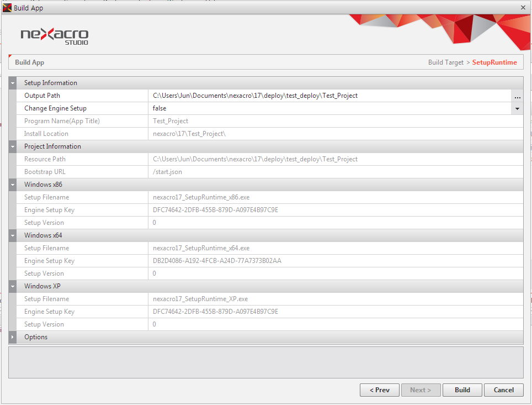Close the Build App dialog

523,7
